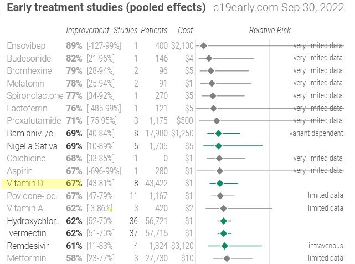The width and height of the screenshot is (355, 264).
Task: Click the Ivermectin treatment name
Action: click(x=25, y=233)
